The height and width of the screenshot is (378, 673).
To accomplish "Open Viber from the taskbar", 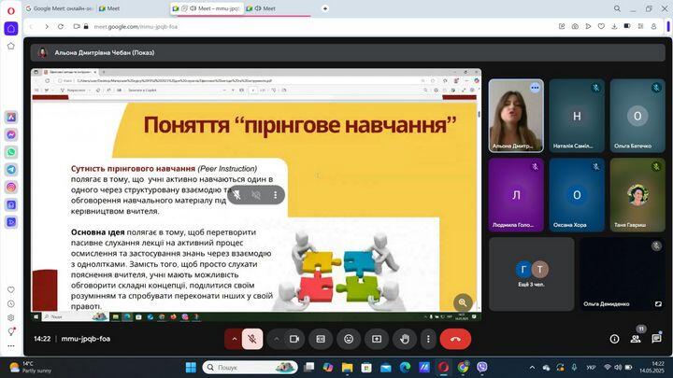I will coord(482,368).
